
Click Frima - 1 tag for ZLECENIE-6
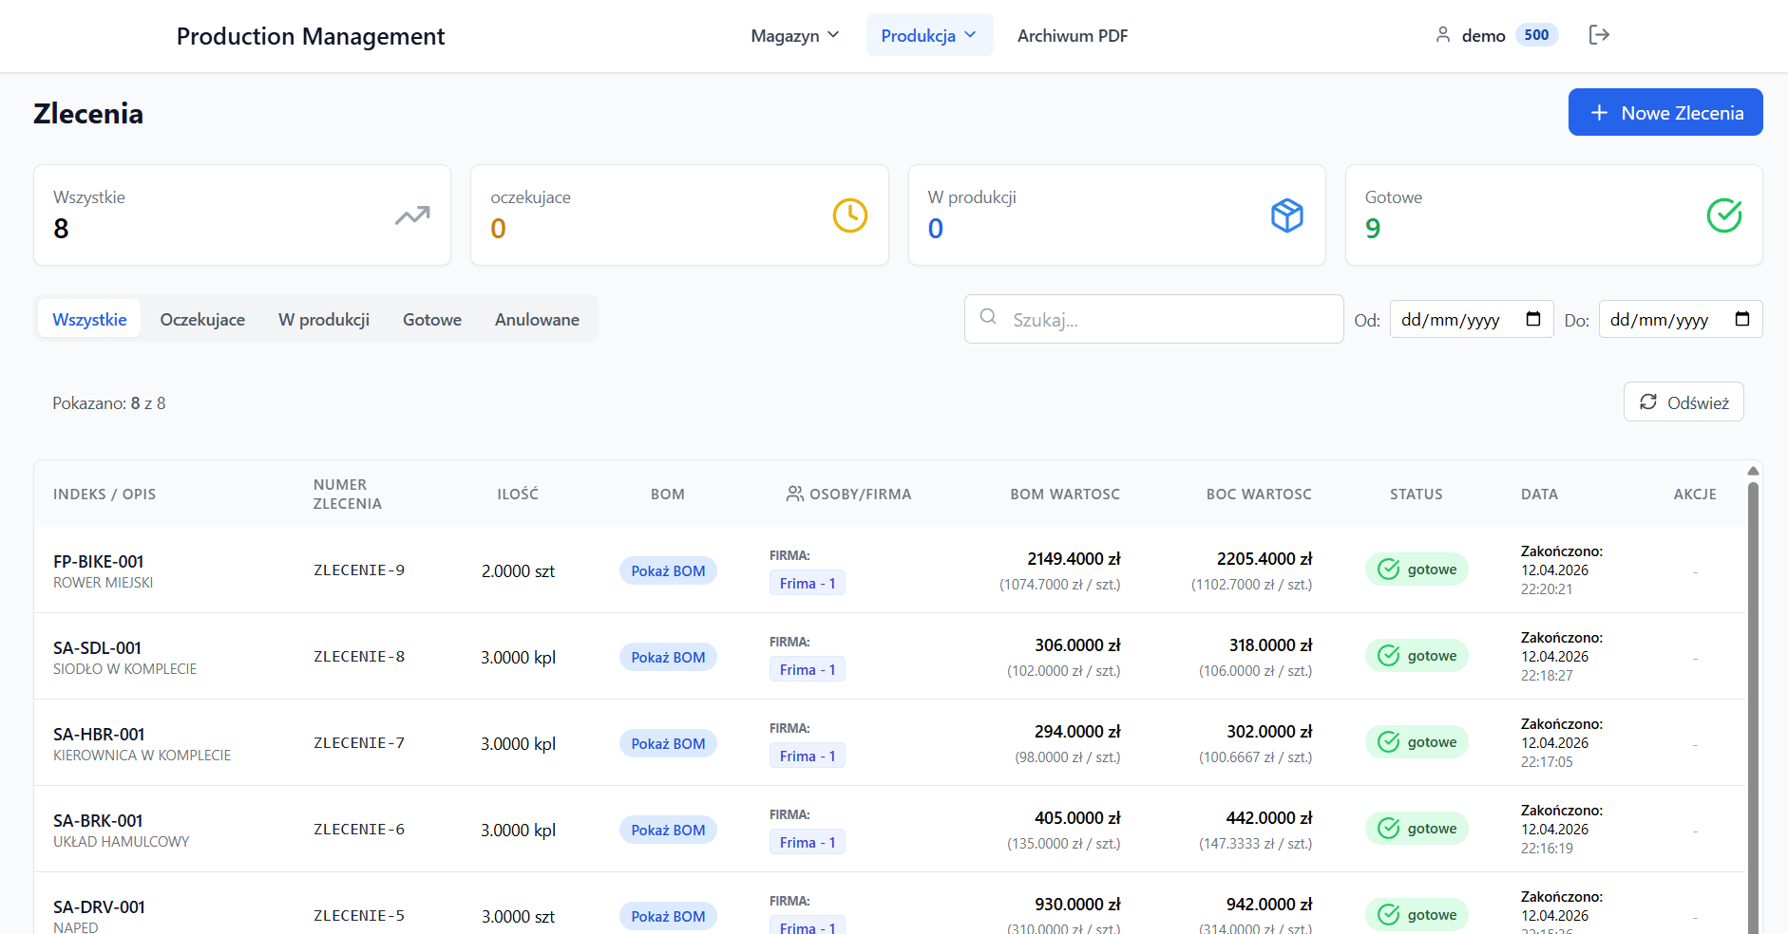808,842
